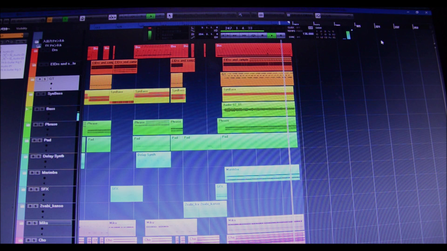Select the arrow Object Selection tool

pos(169,16)
